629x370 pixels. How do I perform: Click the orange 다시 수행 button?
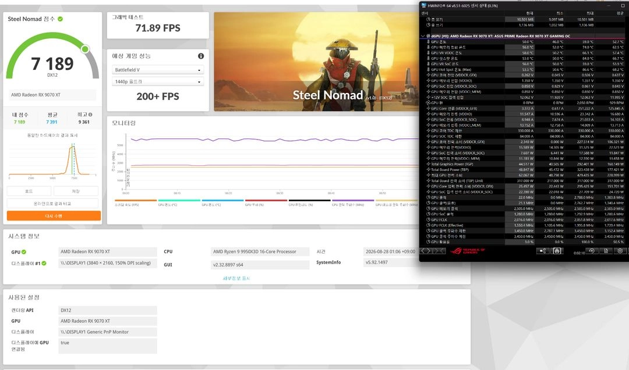[x=54, y=216]
